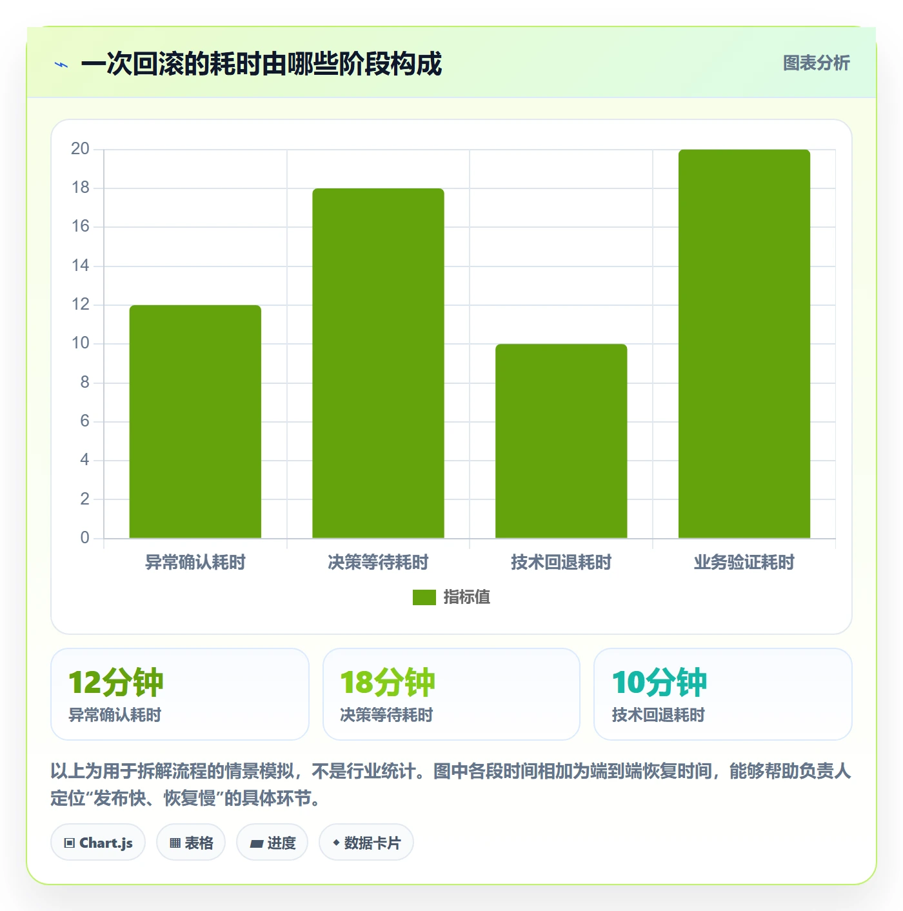The image size is (903, 911).
Task: Click the 技术回退耗时 x-axis label
Action: [x=561, y=563]
